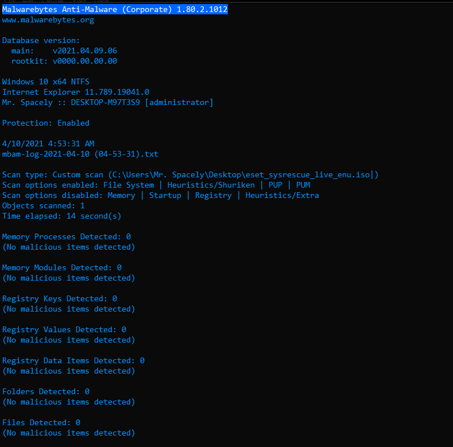Click the 'Files Detected: 0' line
The image size is (453, 447).
click(x=41, y=422)
